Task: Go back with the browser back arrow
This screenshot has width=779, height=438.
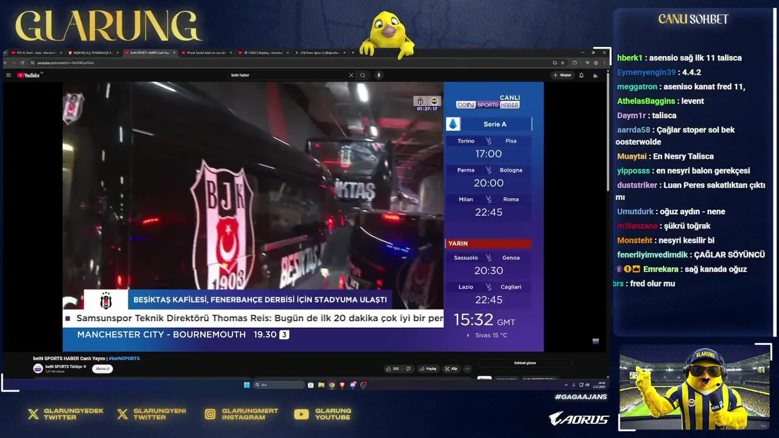Action: pyautogui.click(x=5, y=63)
